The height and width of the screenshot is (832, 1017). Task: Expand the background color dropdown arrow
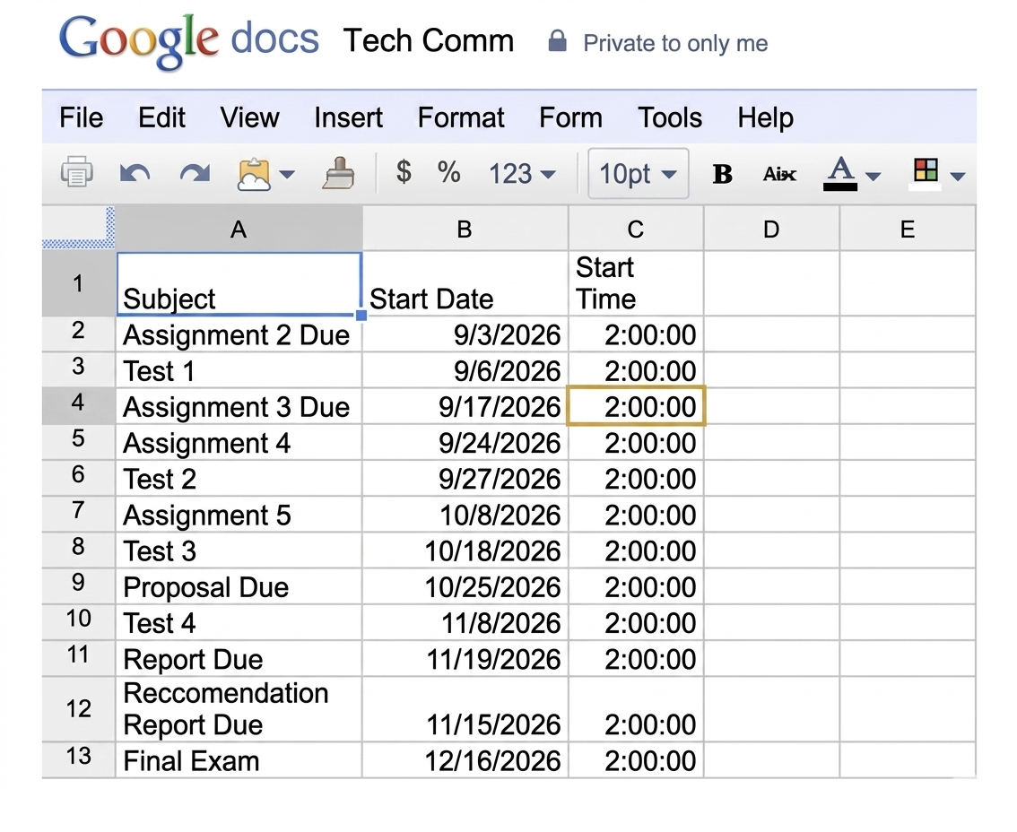[957, 176]
